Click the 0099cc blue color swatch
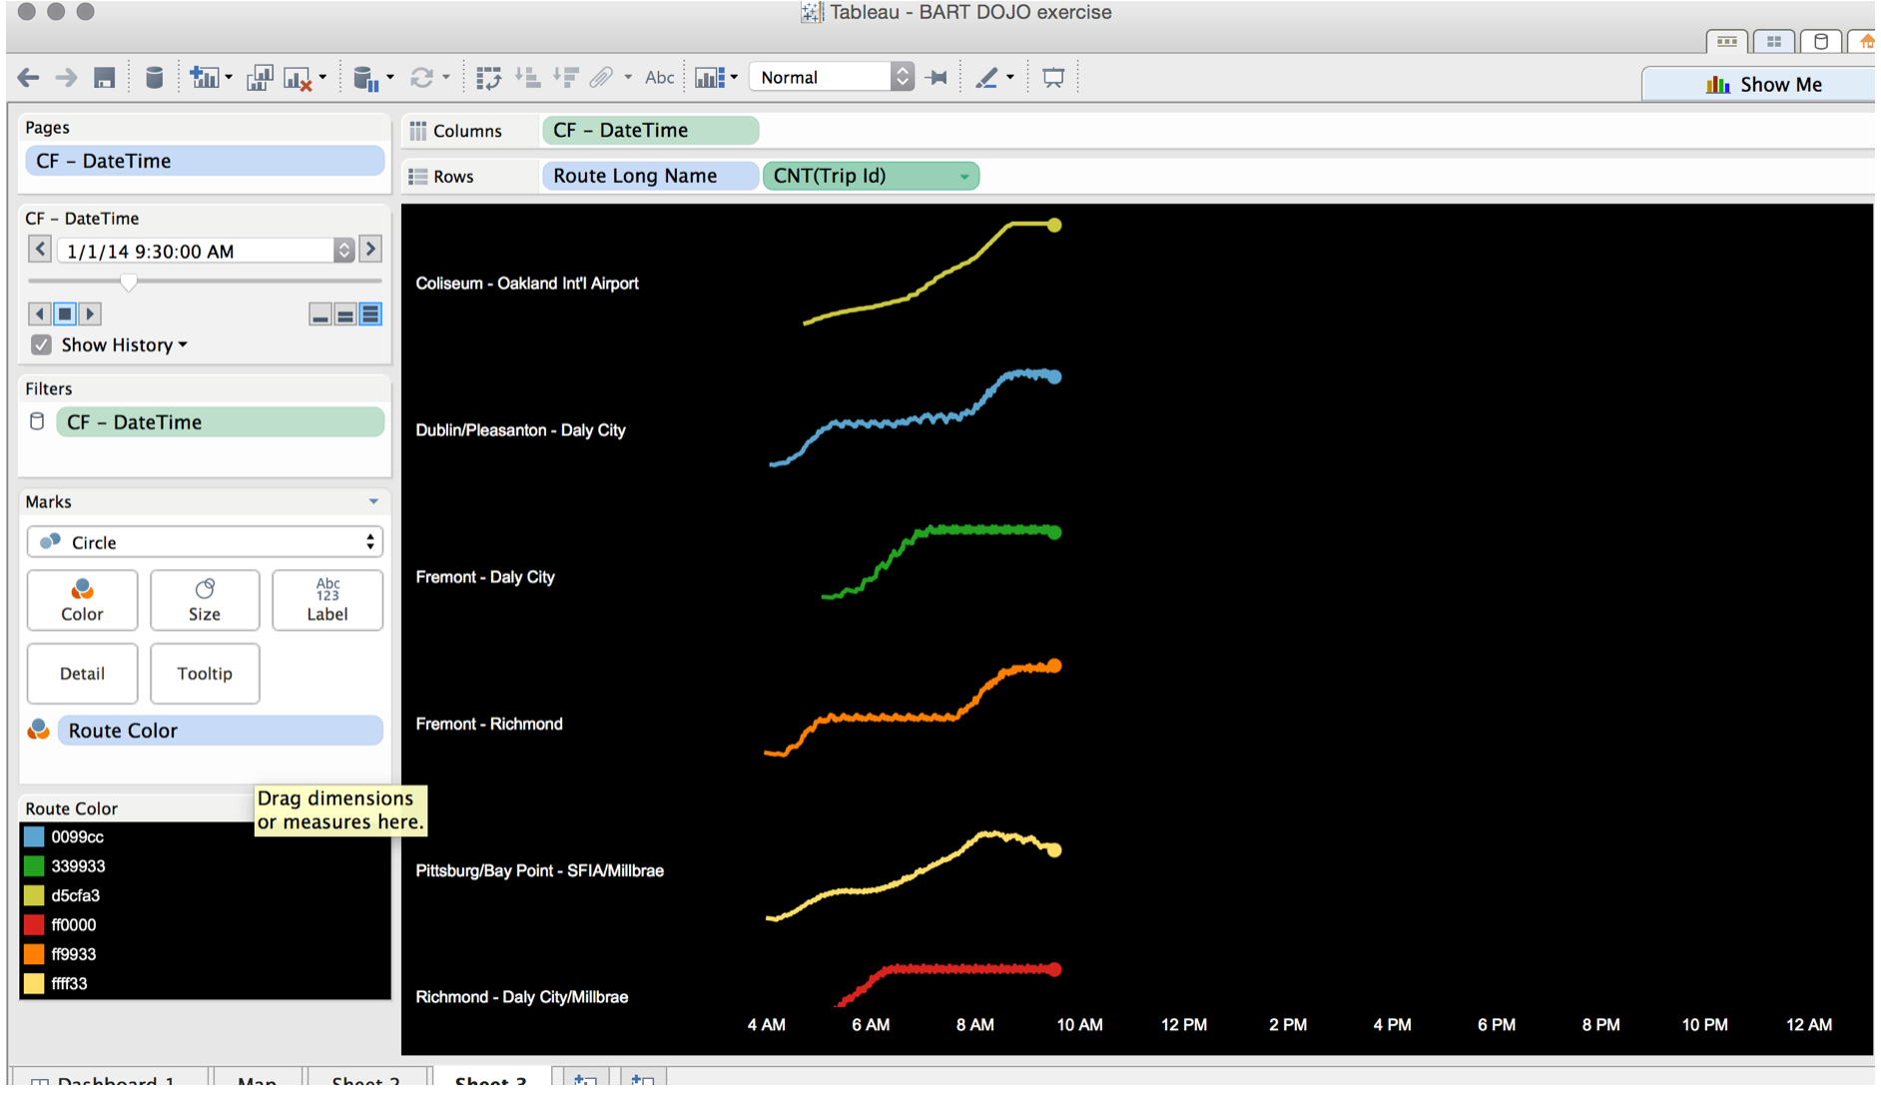This screenshot has width=1881, height=1099. pyautogui.click(x=34, y=837)
